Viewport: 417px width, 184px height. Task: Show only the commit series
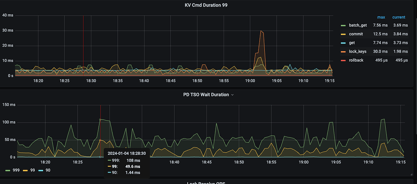pyautogui.click(x=356, y=34)
